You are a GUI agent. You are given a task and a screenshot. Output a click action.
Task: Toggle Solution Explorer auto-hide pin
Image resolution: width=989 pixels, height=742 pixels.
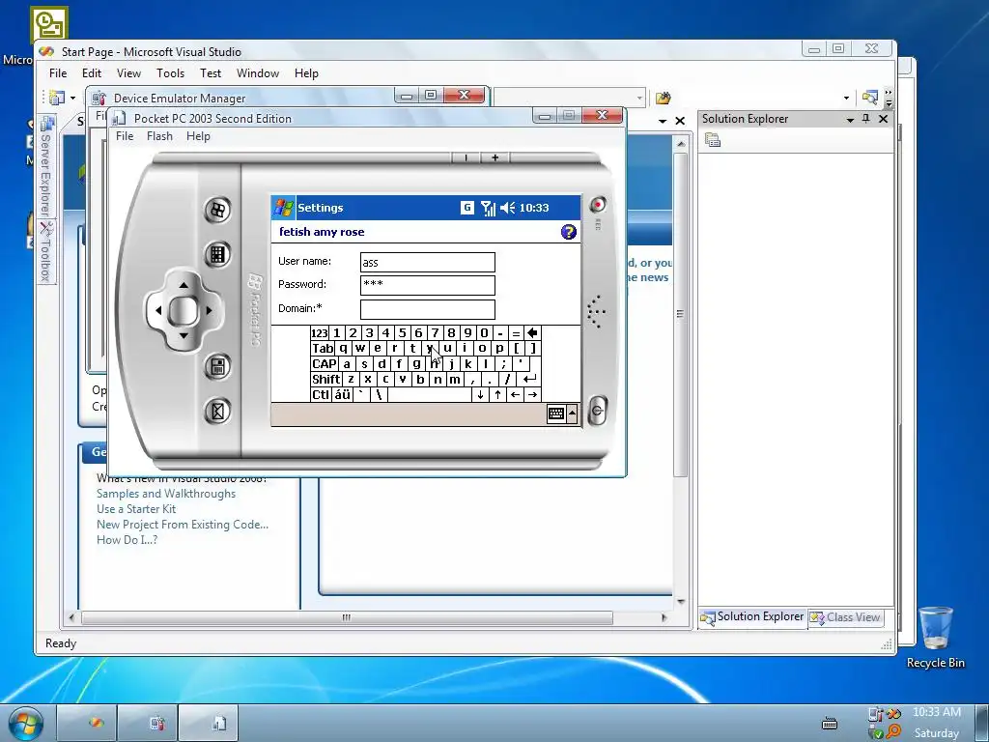coord(866,119)
